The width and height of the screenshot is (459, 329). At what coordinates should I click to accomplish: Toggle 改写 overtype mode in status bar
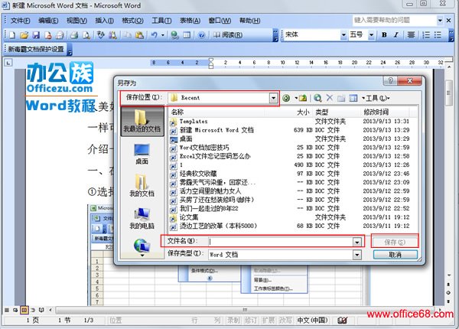285,321
